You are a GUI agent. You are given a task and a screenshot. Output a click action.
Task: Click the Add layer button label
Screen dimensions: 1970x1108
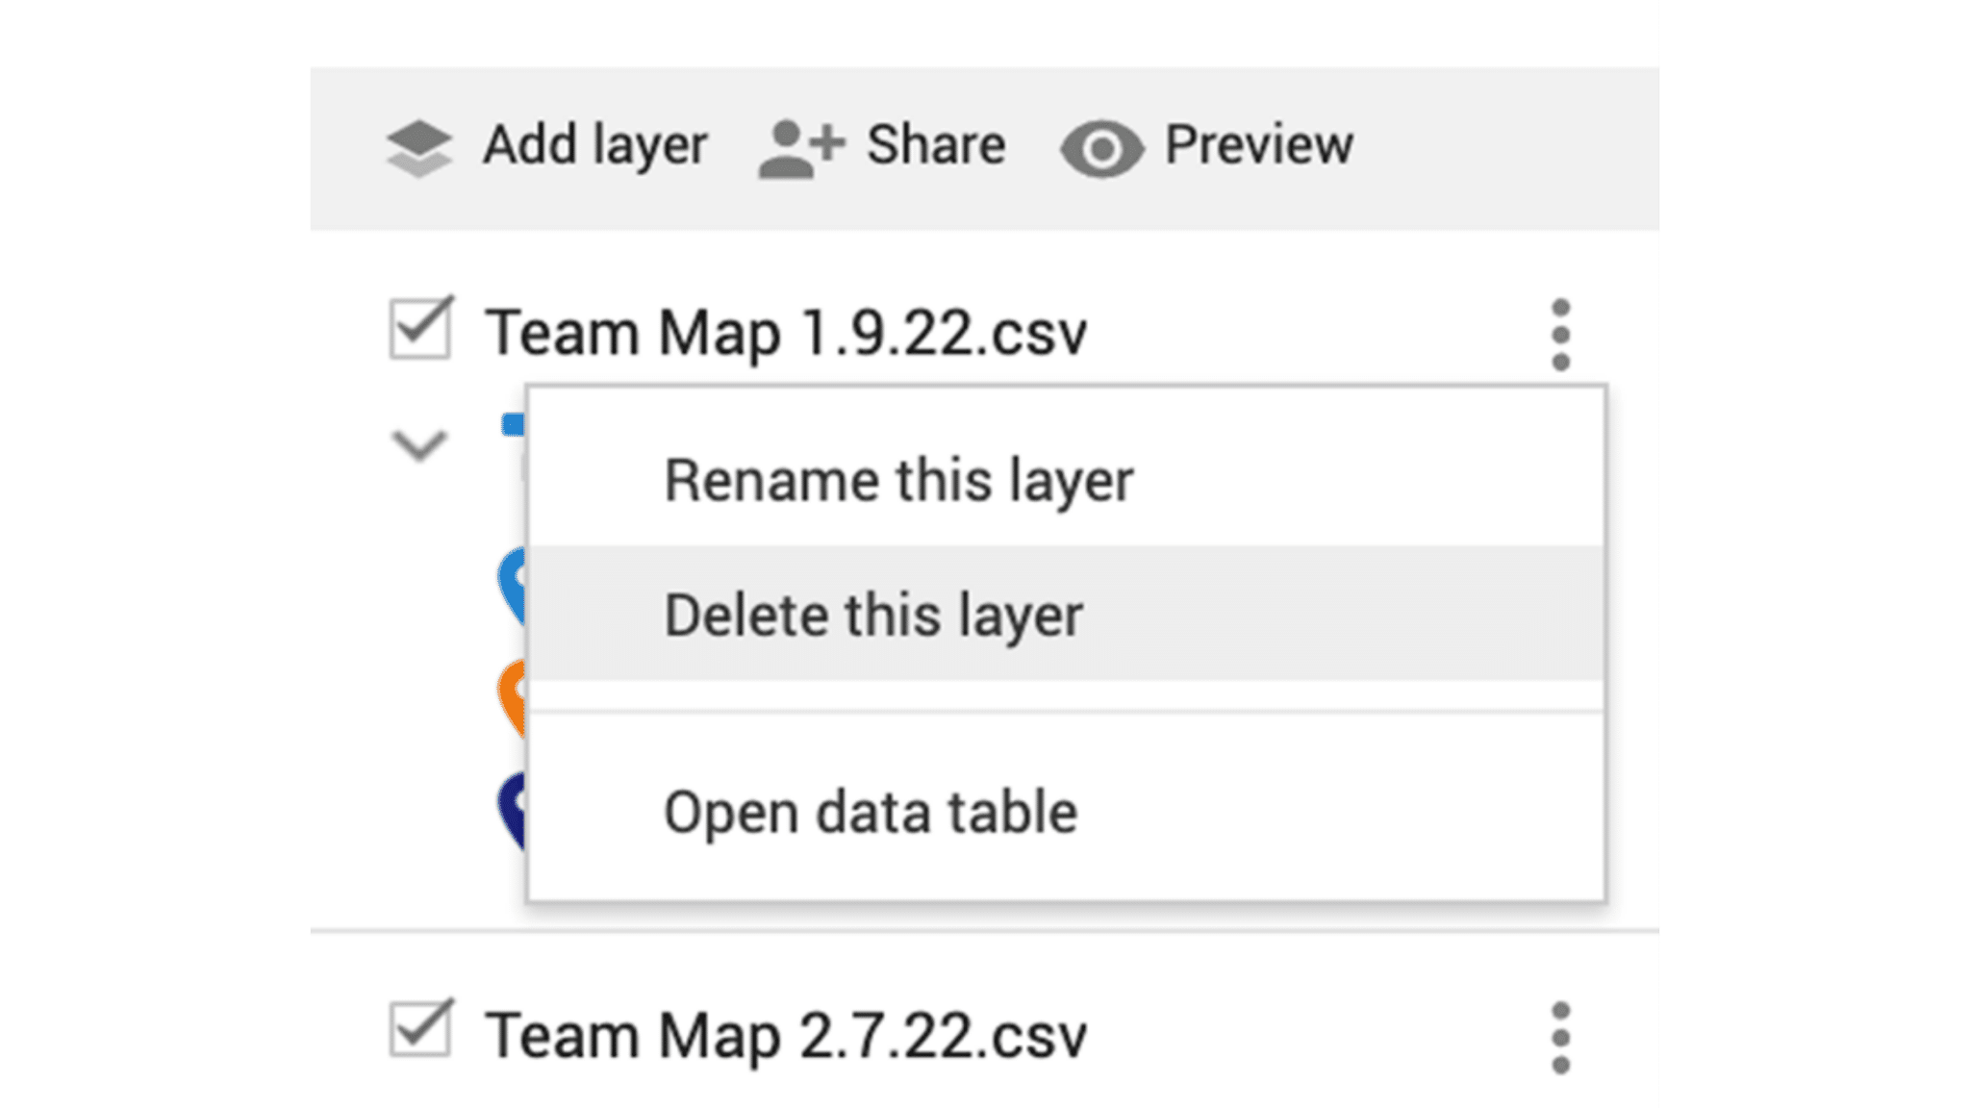pyautogui.click(x=594, y=144)
